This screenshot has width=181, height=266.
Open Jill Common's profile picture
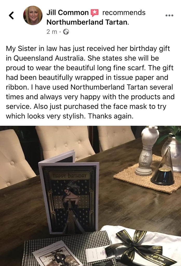pos(33,15)
